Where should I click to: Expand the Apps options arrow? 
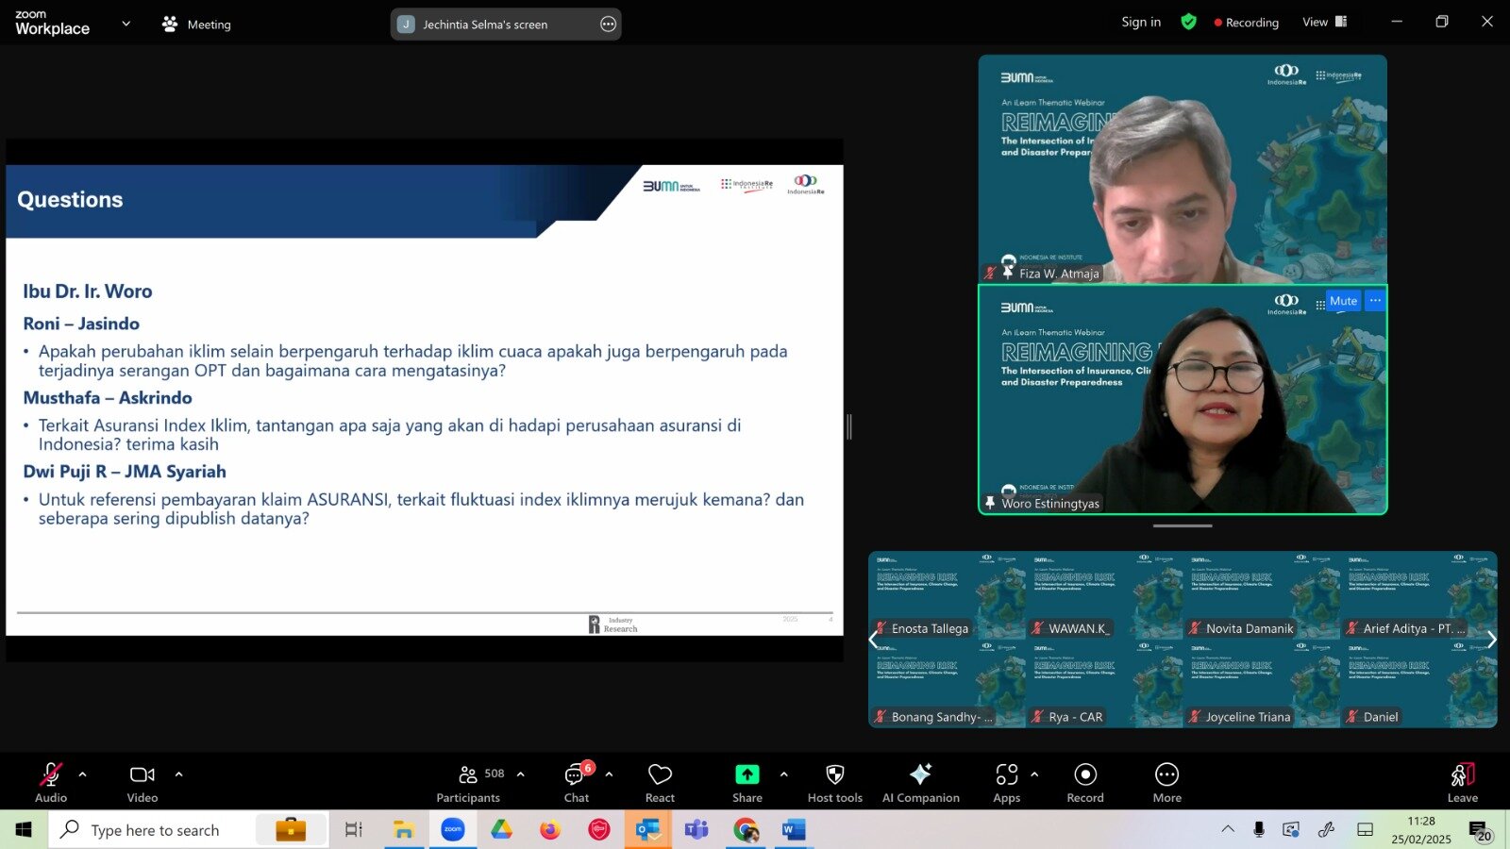click(x=1034, y=774)
